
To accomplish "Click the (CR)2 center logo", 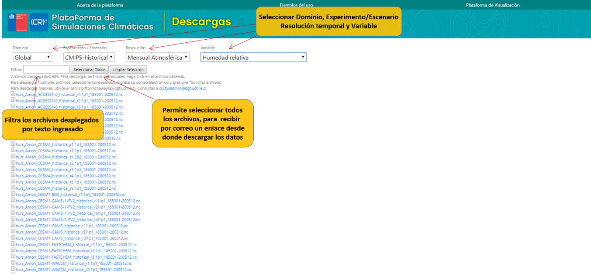I will click(39, 22).
